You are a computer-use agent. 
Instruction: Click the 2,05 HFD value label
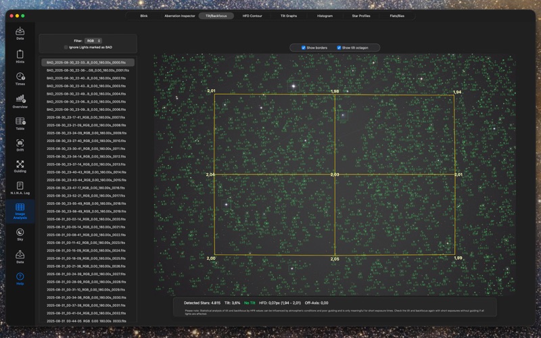click(x=335, y=259)
